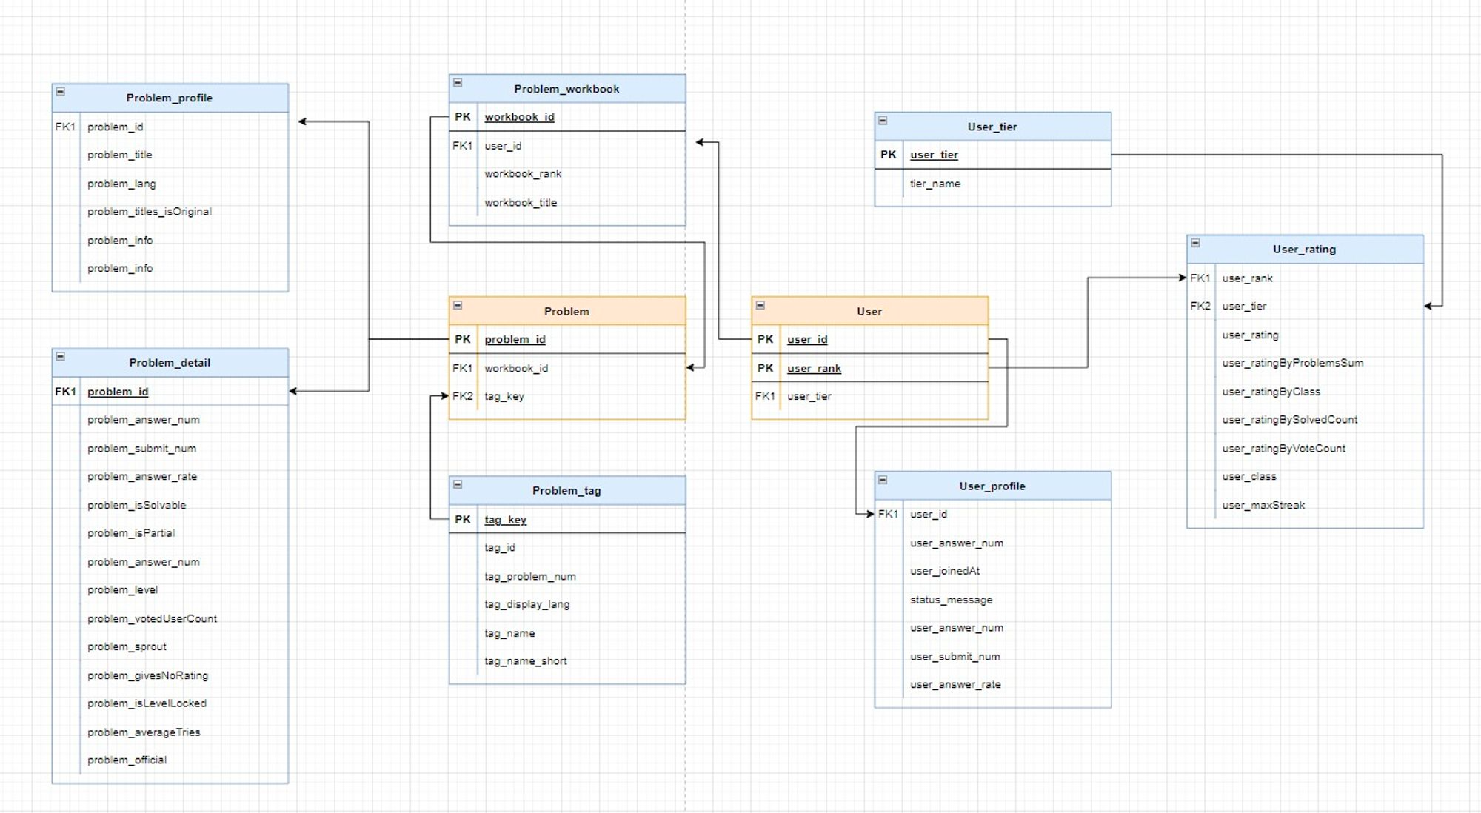Collapse the Problem_workbook table
This screenshot has height=813, width=1481.
pos(458,83)
